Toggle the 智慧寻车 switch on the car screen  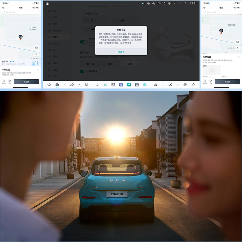tap(83, 71)
